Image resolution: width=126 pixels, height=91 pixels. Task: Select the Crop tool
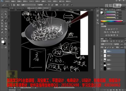[x=2, y=17]
